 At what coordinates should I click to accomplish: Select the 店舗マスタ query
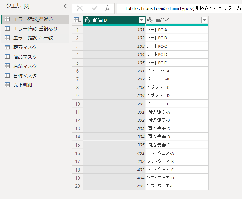[x=35, y=66]
